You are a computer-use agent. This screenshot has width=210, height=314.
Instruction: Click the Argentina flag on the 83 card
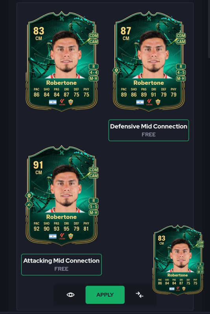(53, 102)
